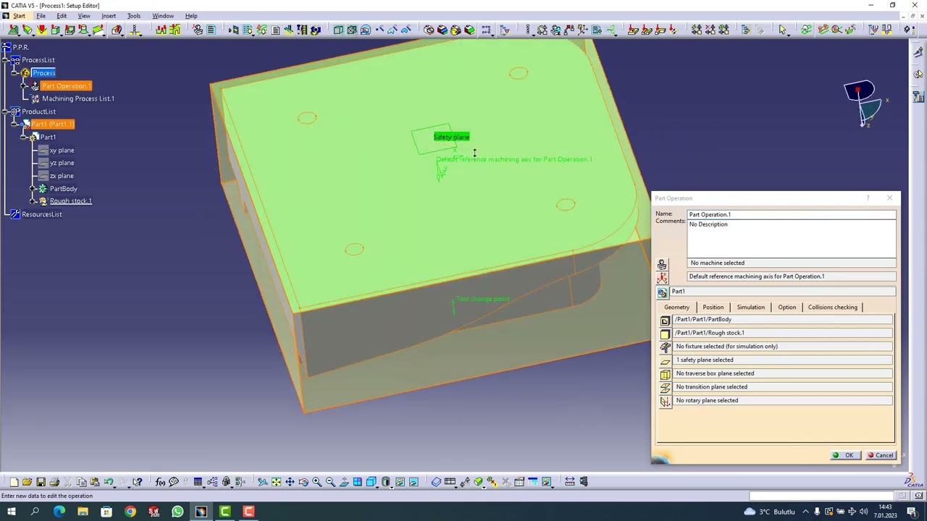This screenshot has height=521, width=927.
Task: Collapse the Part1 node expander
Action: 24,137
